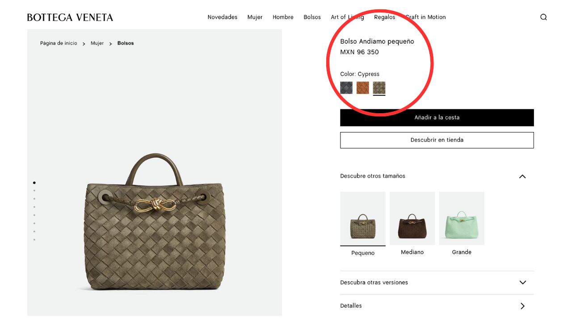Click Añadir a la cesta
This screenshot has width=572, height=321.
(437, 117)
